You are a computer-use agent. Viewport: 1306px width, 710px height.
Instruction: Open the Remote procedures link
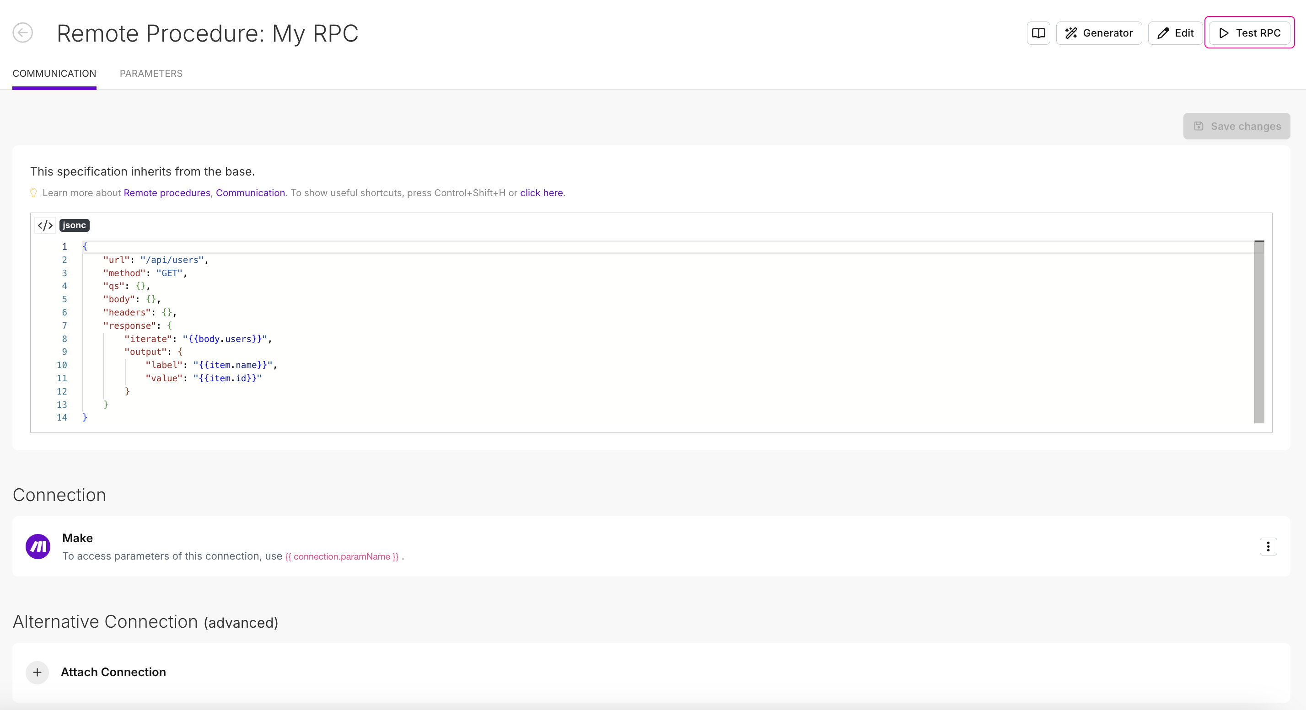(167, 192)
